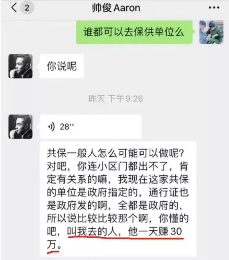229x260 pixels.
Task: Select the 你说呢 message bubble
Action: tap(62, 66)
